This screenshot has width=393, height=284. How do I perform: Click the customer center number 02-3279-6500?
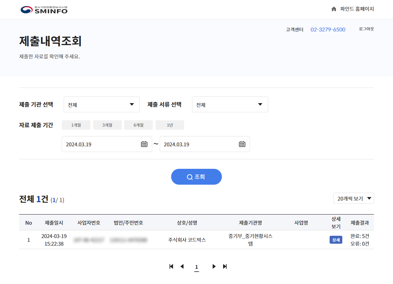(x=328, y=30)
